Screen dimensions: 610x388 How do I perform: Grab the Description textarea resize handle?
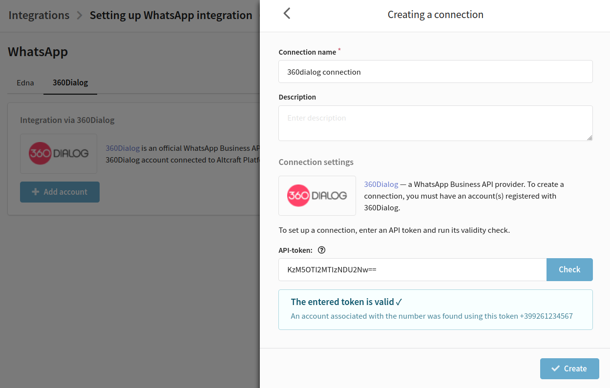pos(589,138)
